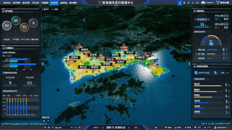Image resolution: width=232 pixels, height=130 pixels.
Task: Collapse the right panel with the arrow
Action: click(x=189, y=64)
